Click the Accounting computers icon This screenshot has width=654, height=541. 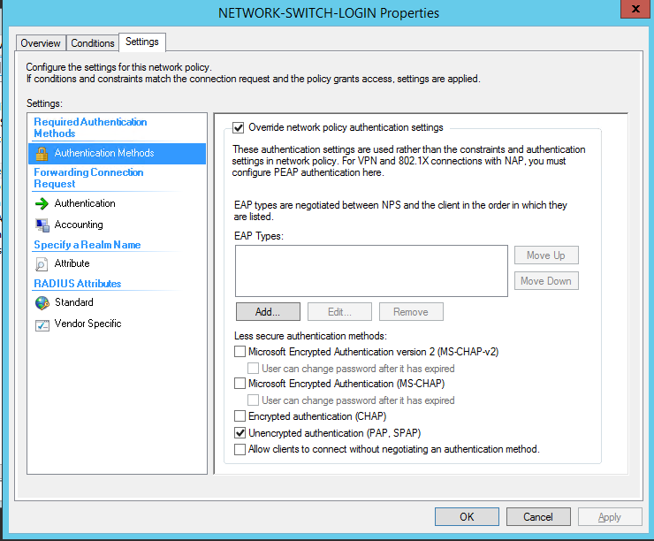[x=42, y=225]
